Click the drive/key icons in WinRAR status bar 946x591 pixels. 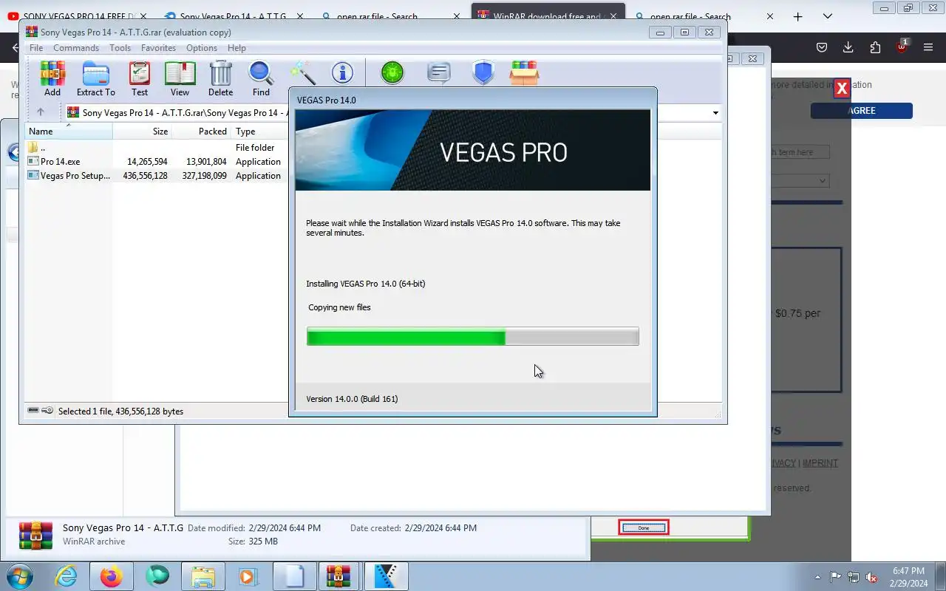coord(40,411)
